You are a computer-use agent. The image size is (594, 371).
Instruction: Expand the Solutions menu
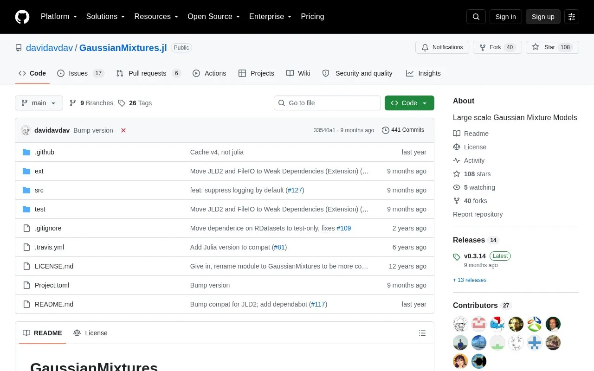click(105, 17)
